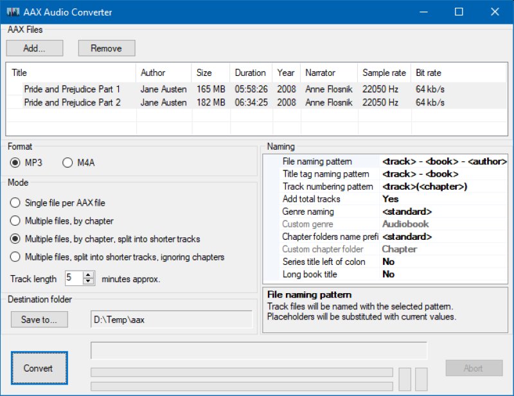Select the M4A format
The image size is (514, 396).
pos(67,163)
